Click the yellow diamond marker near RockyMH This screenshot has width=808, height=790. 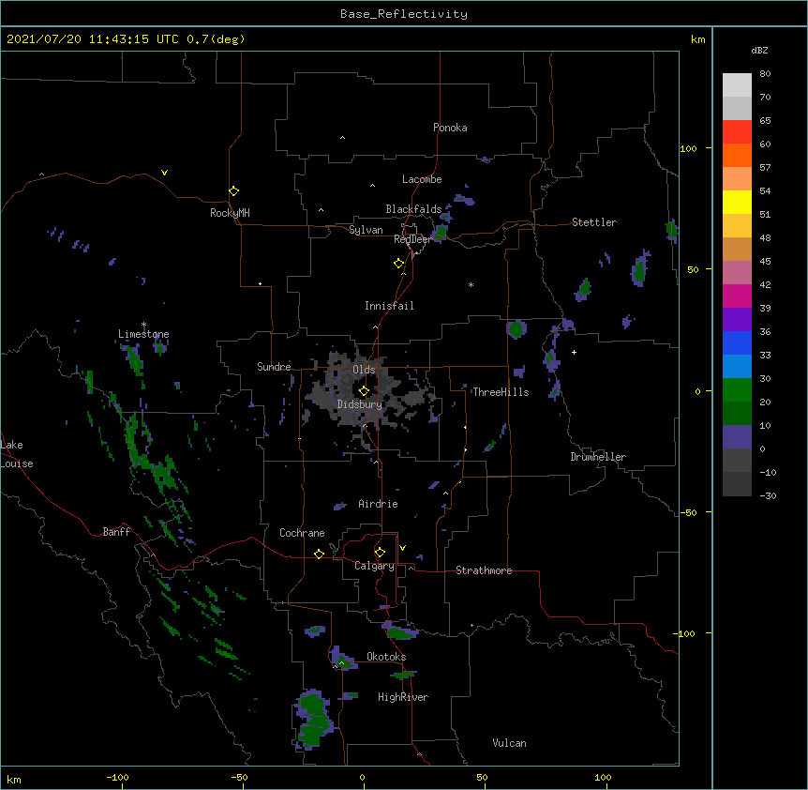[233, 191]
